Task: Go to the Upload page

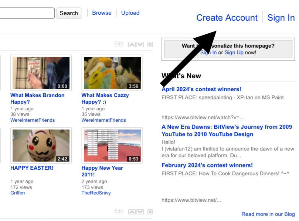Action: click(x=130, y=13)
